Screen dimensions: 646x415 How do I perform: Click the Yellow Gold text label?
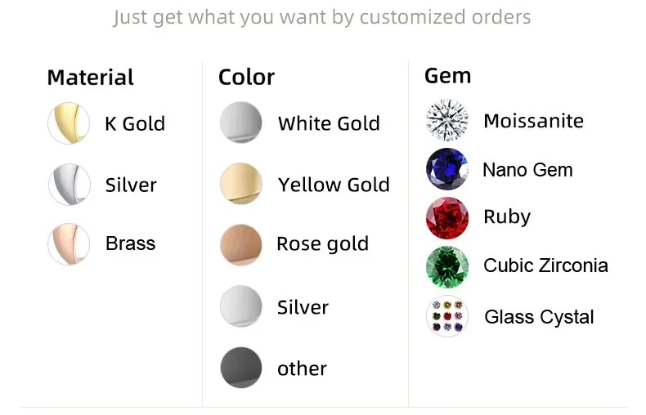pos(334,185)
